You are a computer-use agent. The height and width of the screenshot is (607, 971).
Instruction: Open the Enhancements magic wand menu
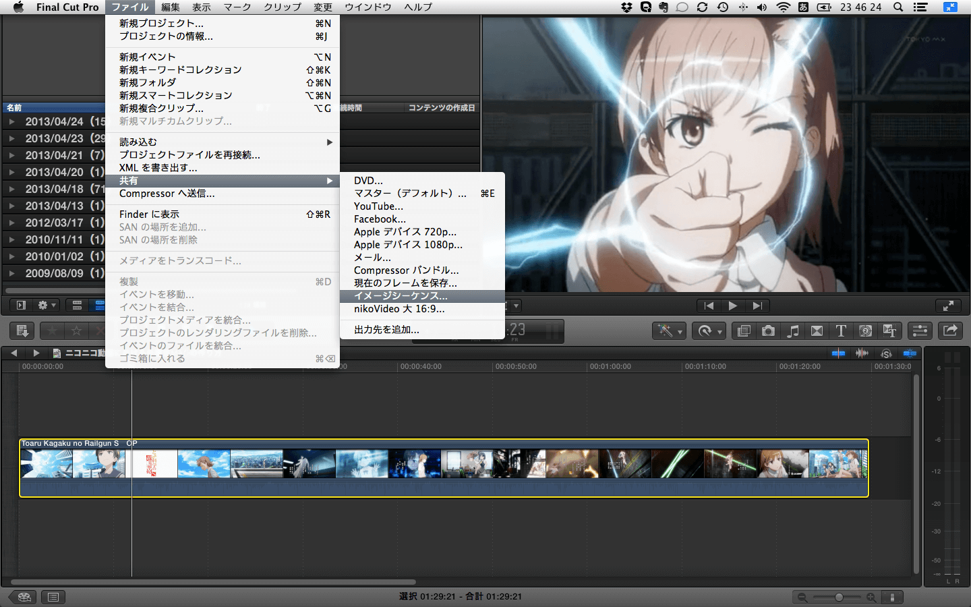click(x=670, y=330)
